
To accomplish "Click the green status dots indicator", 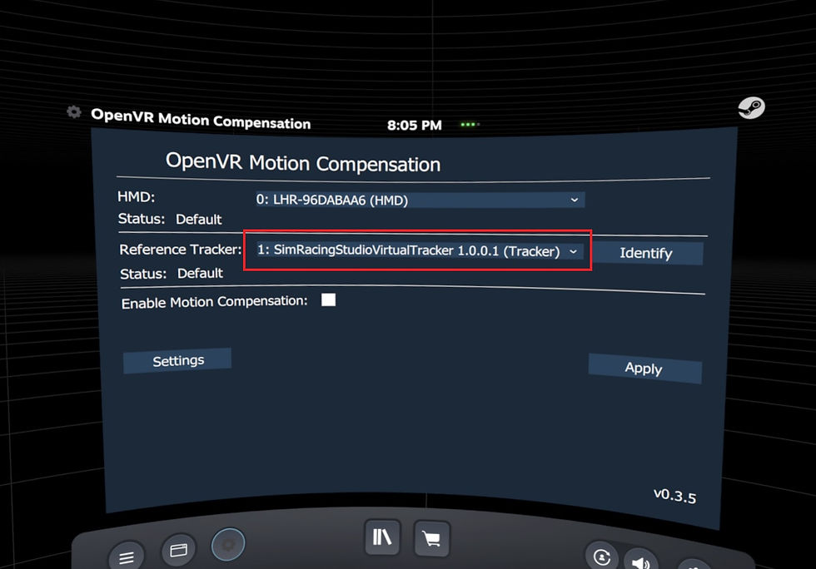I will click(470, 124).
